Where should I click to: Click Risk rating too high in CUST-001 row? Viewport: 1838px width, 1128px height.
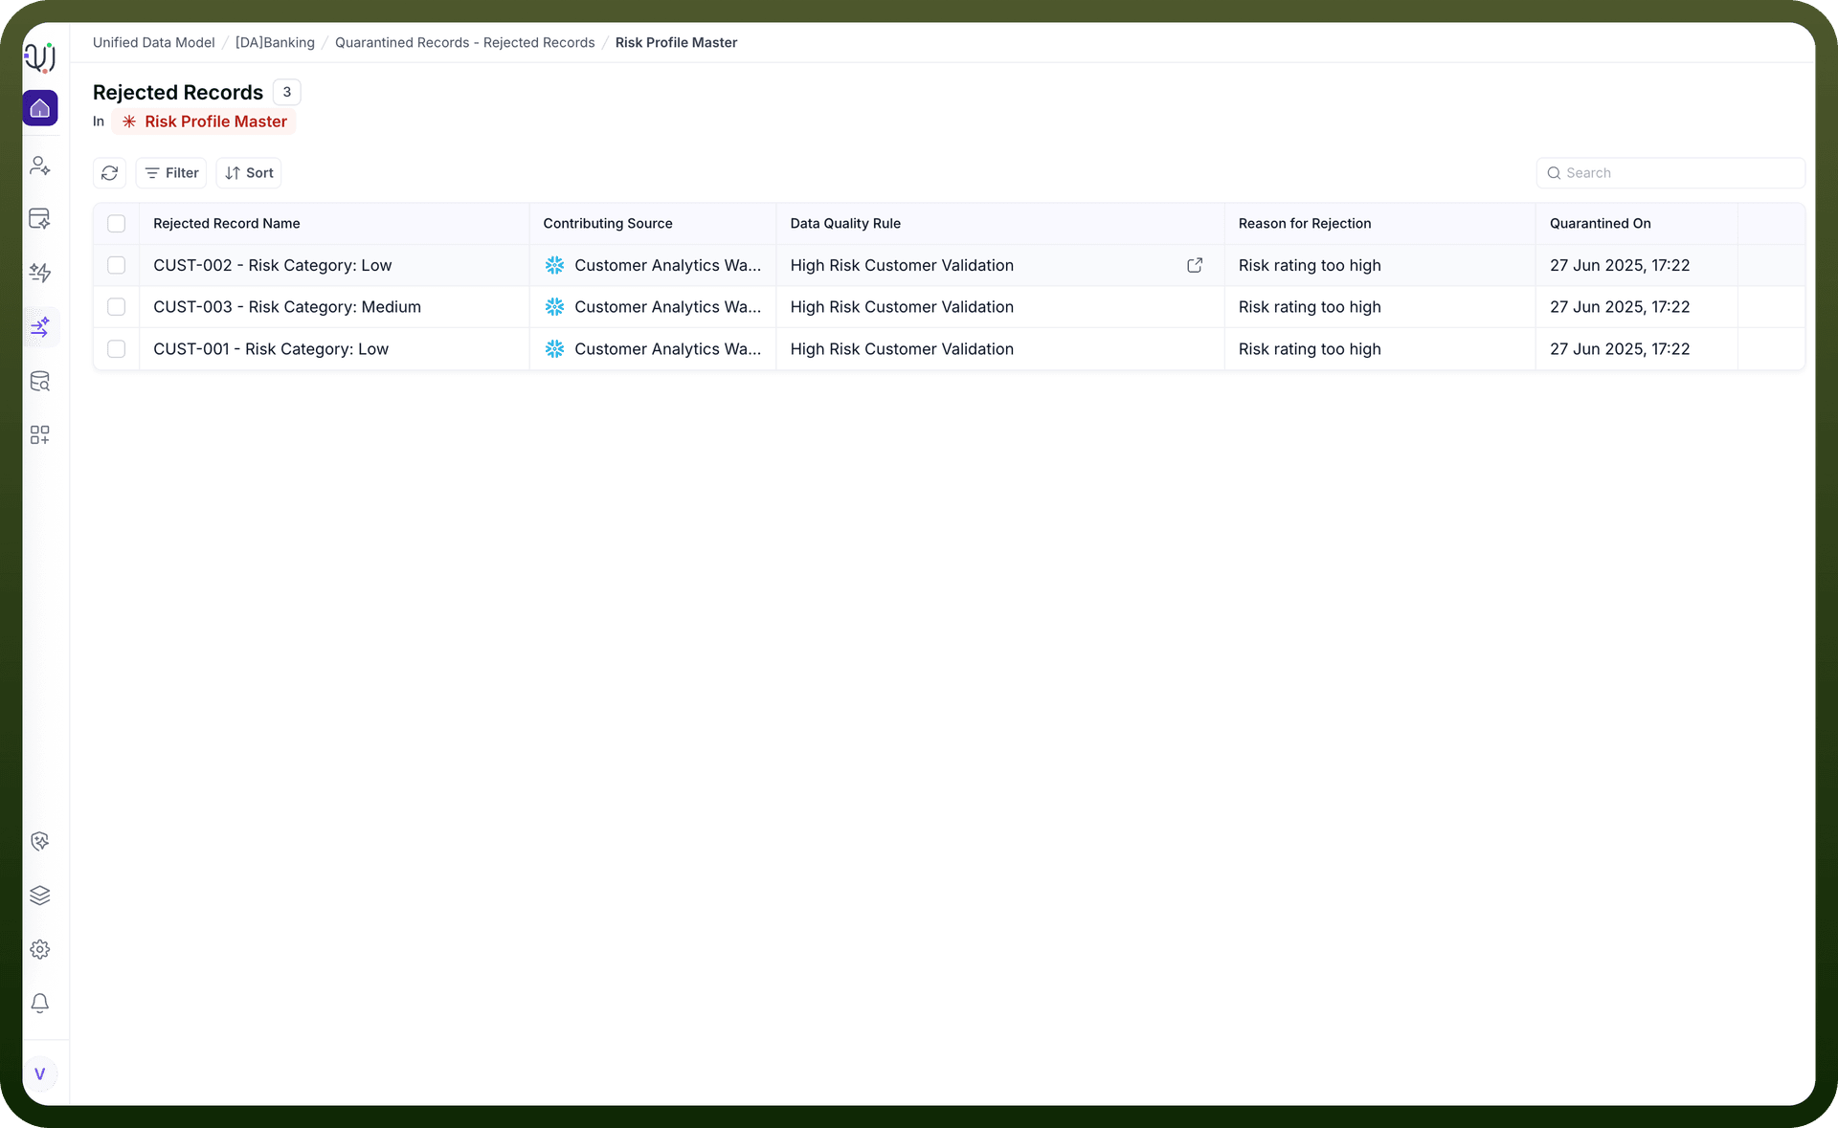(1310, 349)
